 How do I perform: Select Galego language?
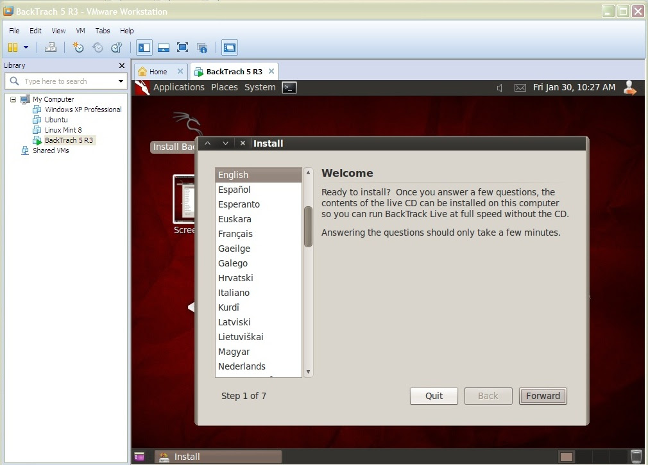[x=259, y=263]
